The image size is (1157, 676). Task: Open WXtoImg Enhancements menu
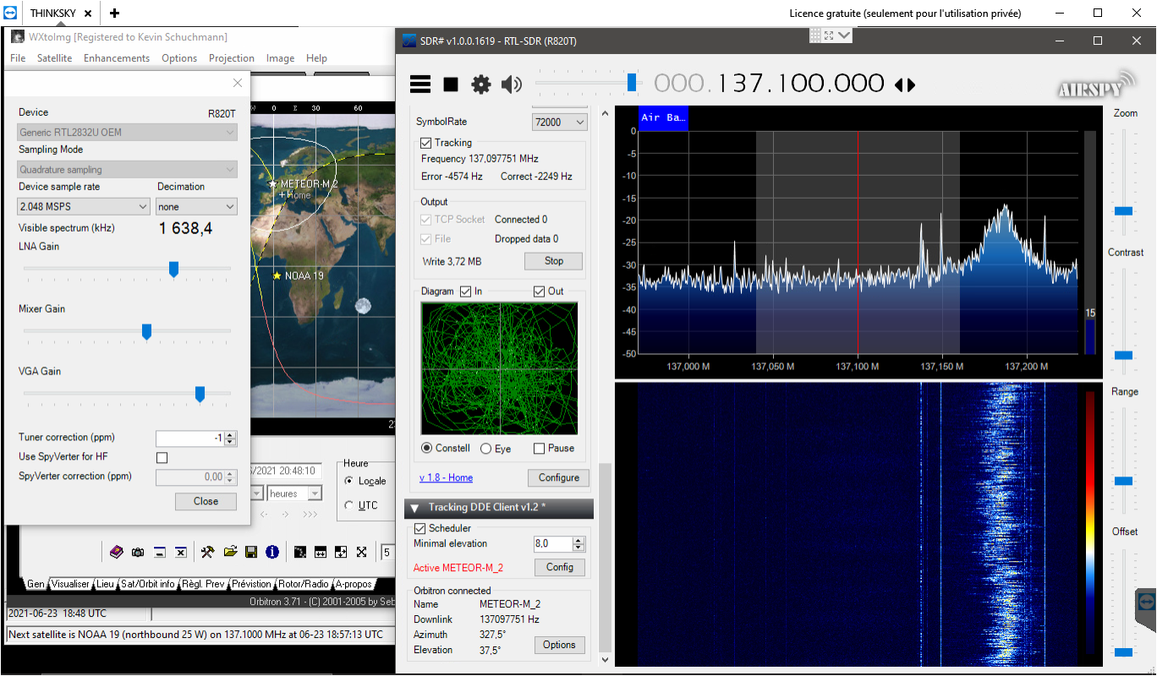[x=117, y=58]
